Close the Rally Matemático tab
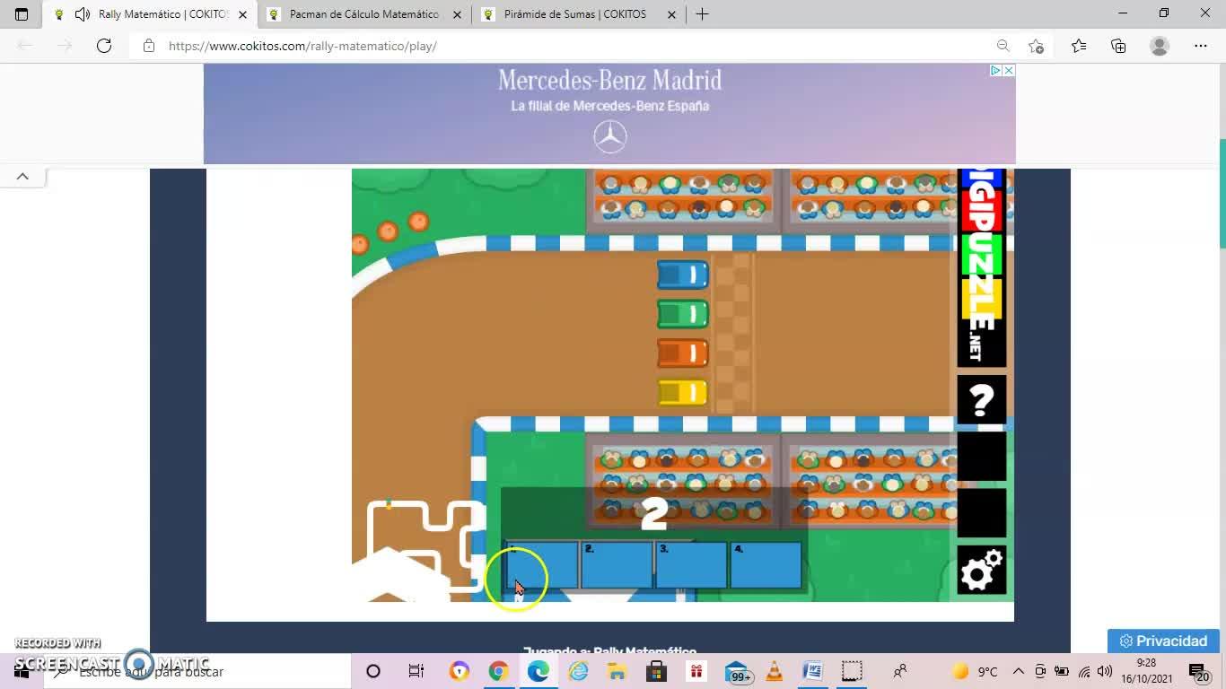The width and height of the screenshot is (1226, 689). click(x=242, y=14)
